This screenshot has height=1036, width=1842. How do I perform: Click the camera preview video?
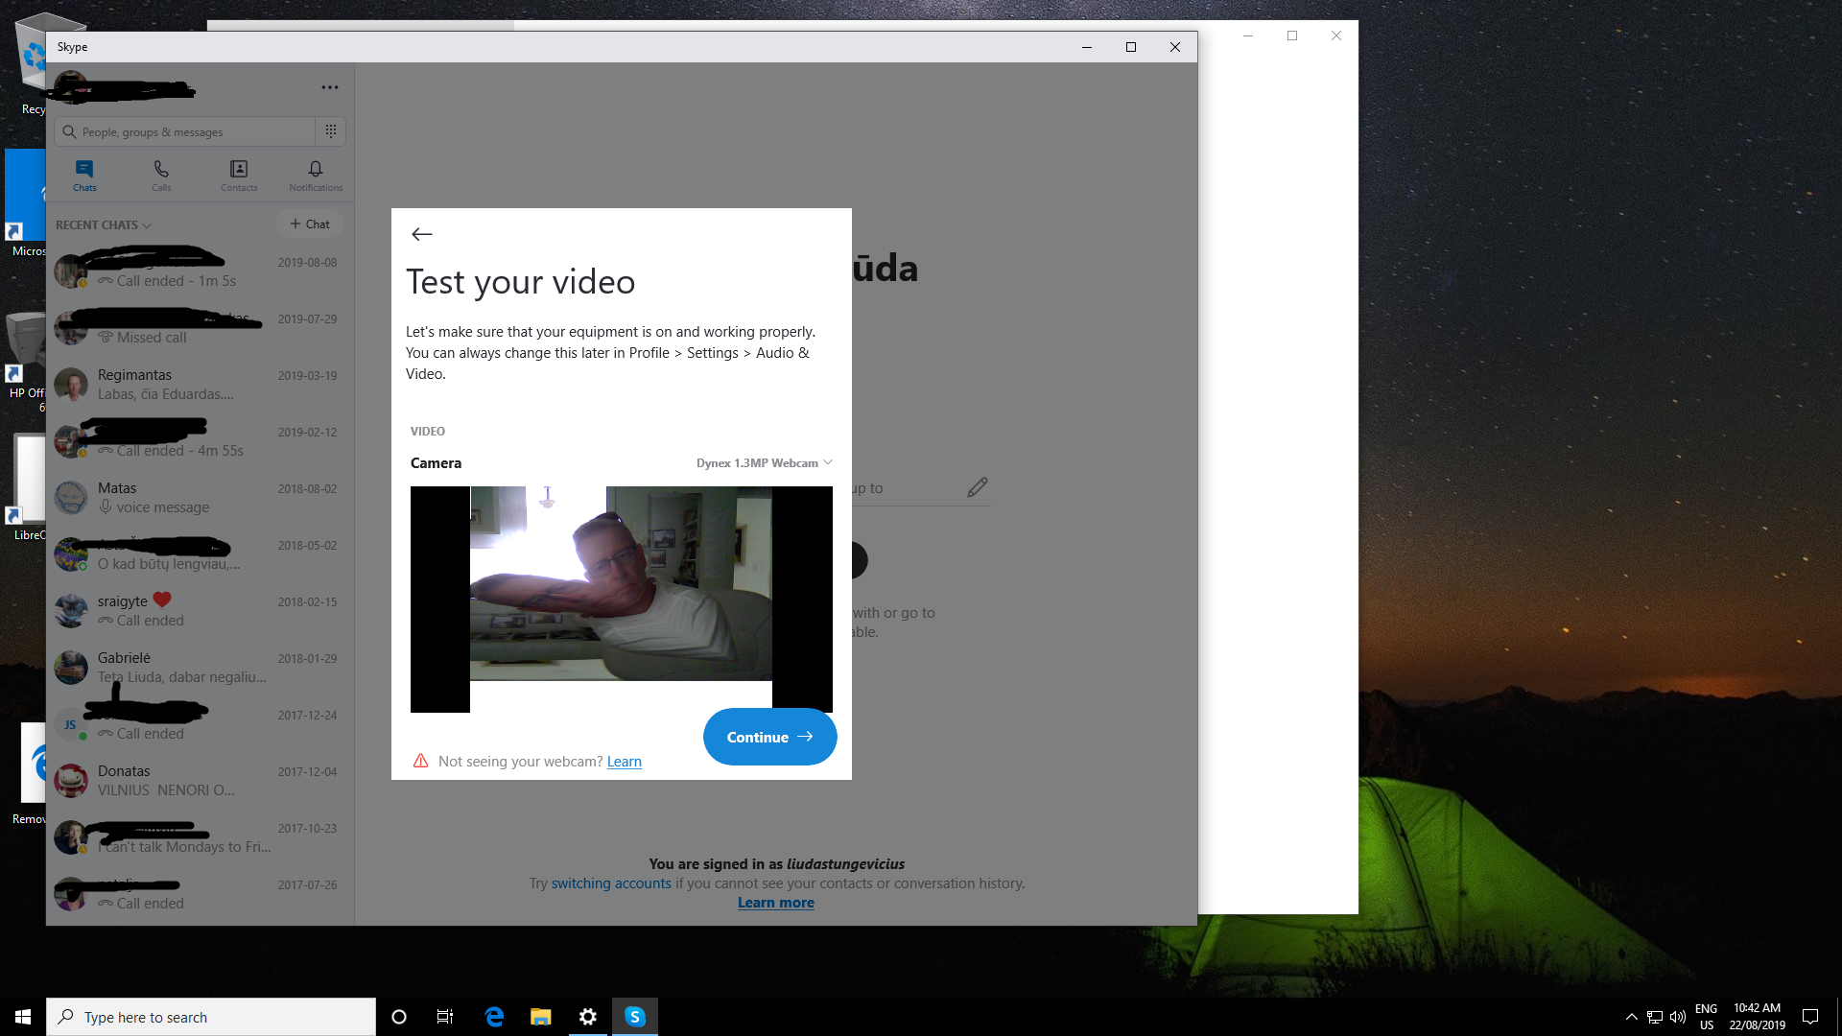coord(621,599)
